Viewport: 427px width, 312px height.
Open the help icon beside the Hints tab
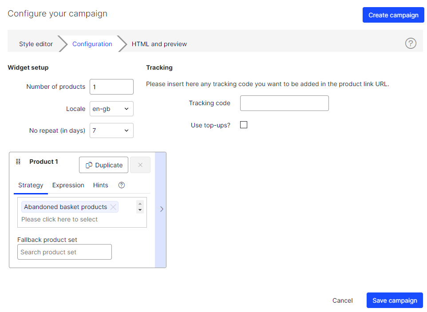click(x=122, y=185)
